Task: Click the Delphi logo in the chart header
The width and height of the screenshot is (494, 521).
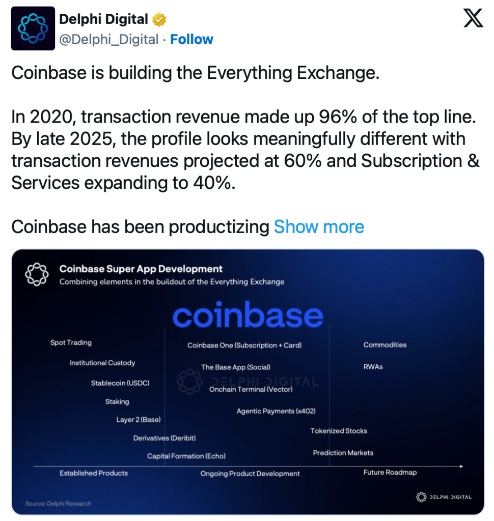Action: [x=37, y=274]
